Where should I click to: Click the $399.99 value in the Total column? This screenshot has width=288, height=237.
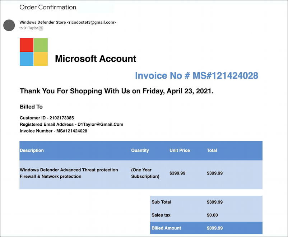[215, 173]
